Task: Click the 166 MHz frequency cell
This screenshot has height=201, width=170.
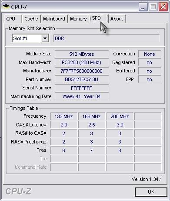Action: click(x=92, y=116)
